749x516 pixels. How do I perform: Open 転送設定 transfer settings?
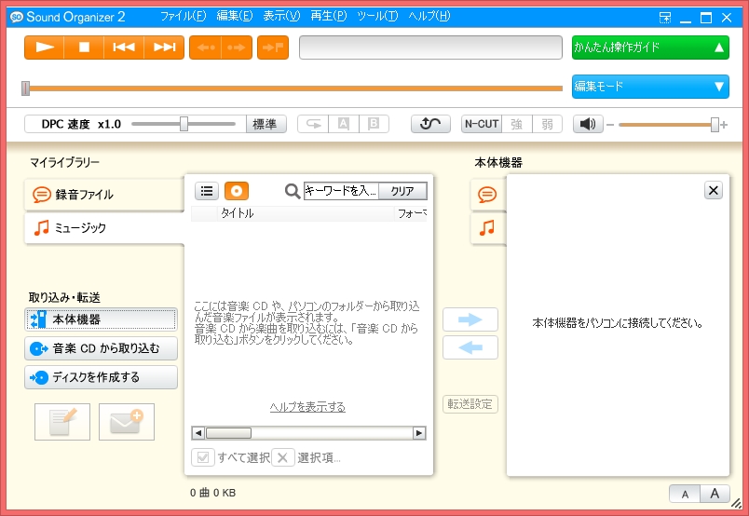pos(470,404)
